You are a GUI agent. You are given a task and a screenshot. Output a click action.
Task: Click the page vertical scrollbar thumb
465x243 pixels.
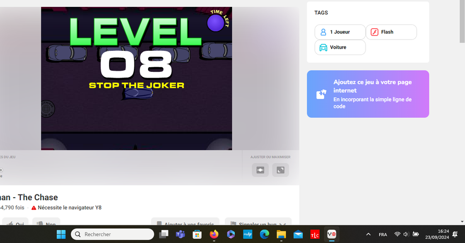click(462, 21)
